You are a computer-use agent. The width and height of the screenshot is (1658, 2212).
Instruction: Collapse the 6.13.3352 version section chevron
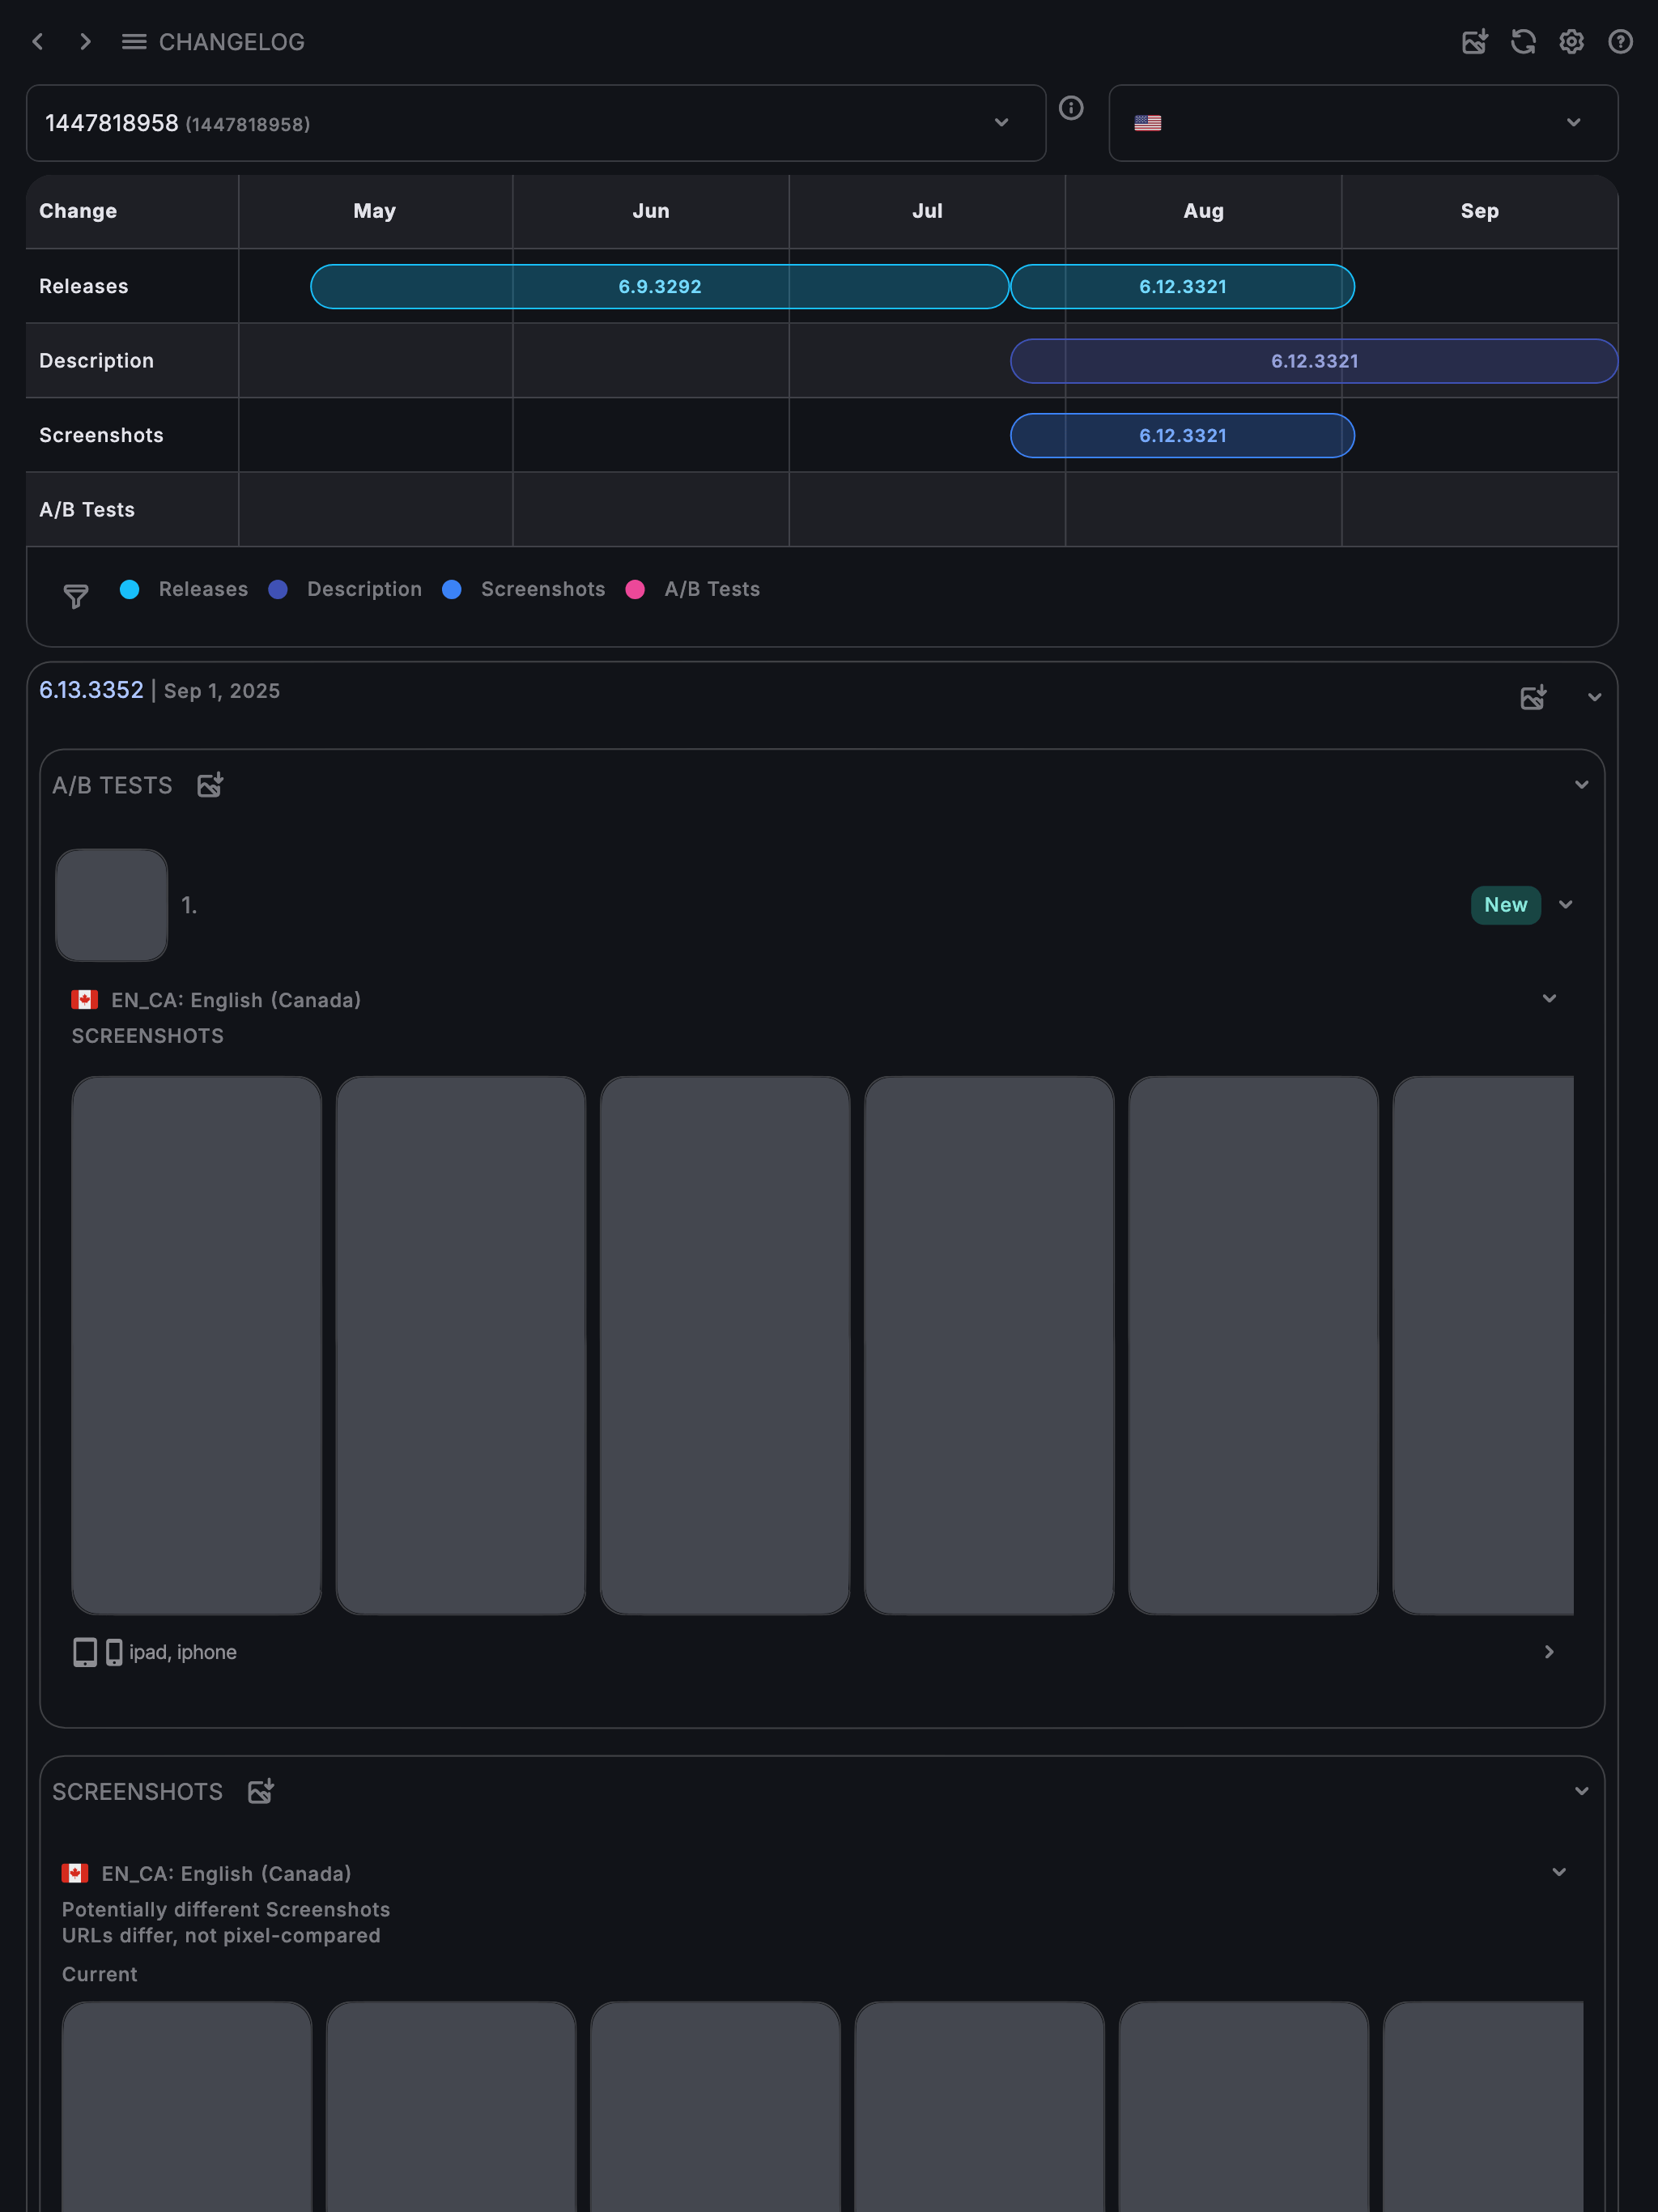point(1595,697)
